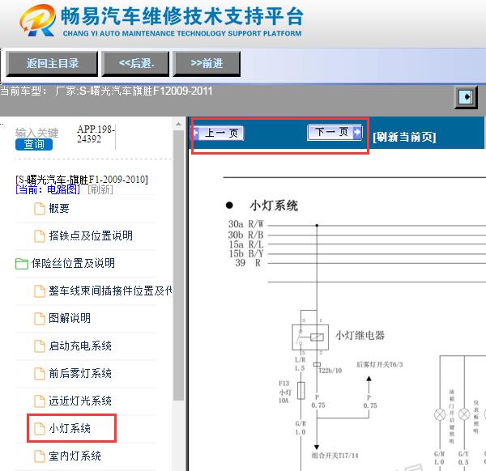Open 整车线束间插接件位置 item
486x471 pixels.
click(110, 291)
